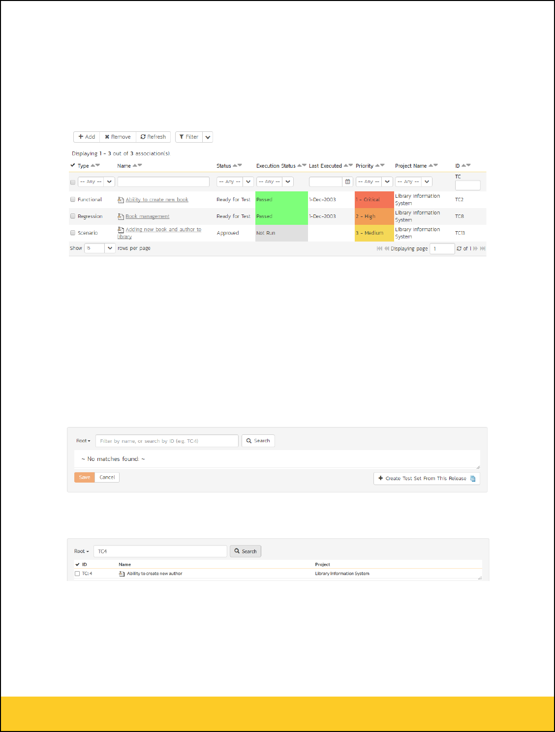Sort ascending by Priority column arrow
Viewport: 555px width, 732px height.
377,165
